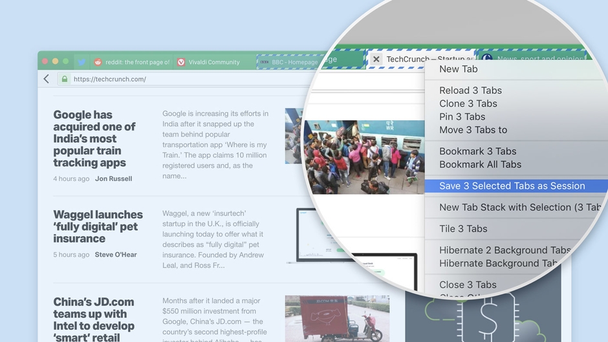Close the TechCrunch tab with X
The image size is (608, 342).
[x=376, y=59]
